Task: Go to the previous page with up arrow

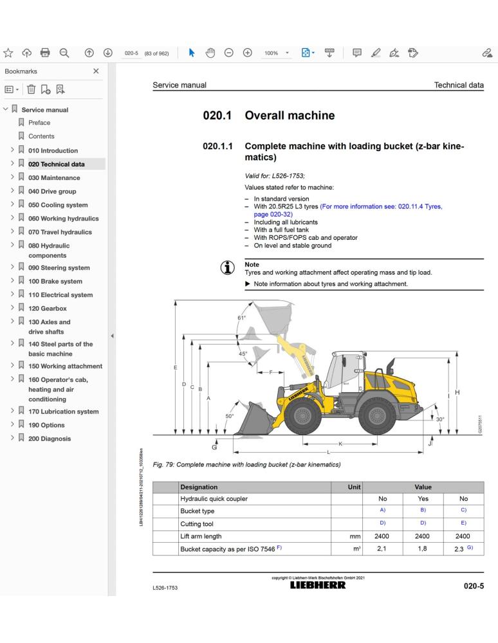Action: (x=89, y=53)
